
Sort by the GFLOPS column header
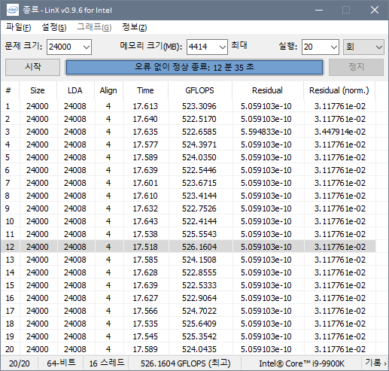pyautogui.click(x=199, y=90)
